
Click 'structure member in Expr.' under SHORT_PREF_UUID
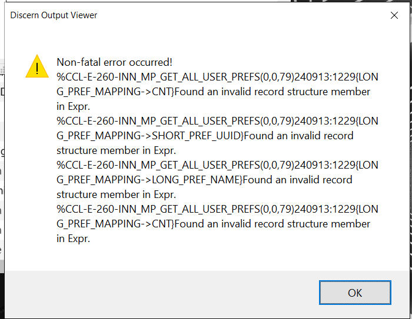pyautogui.click(x=112, y=150)
